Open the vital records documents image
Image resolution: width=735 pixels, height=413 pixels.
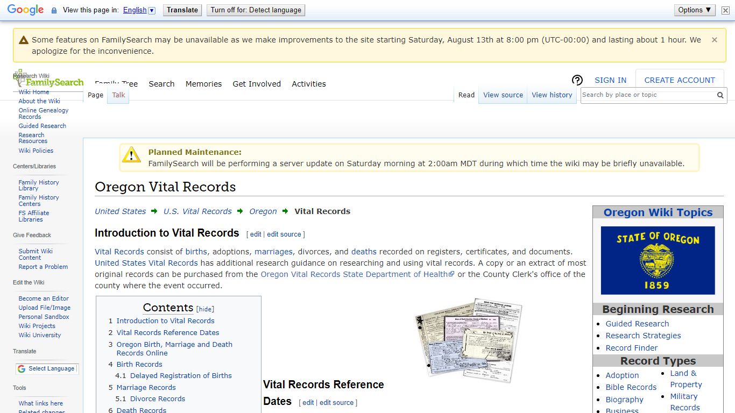(x=469, y=340)
